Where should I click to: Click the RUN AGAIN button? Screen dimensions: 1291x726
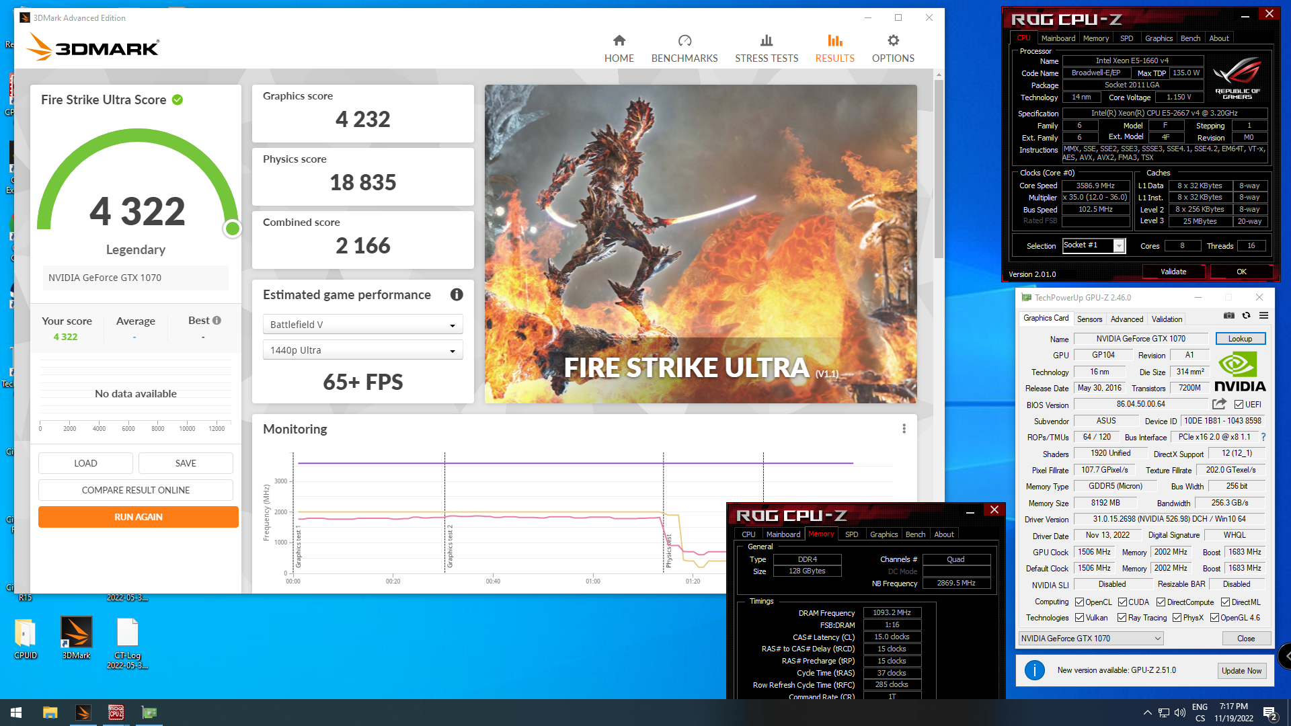(139, 517)
